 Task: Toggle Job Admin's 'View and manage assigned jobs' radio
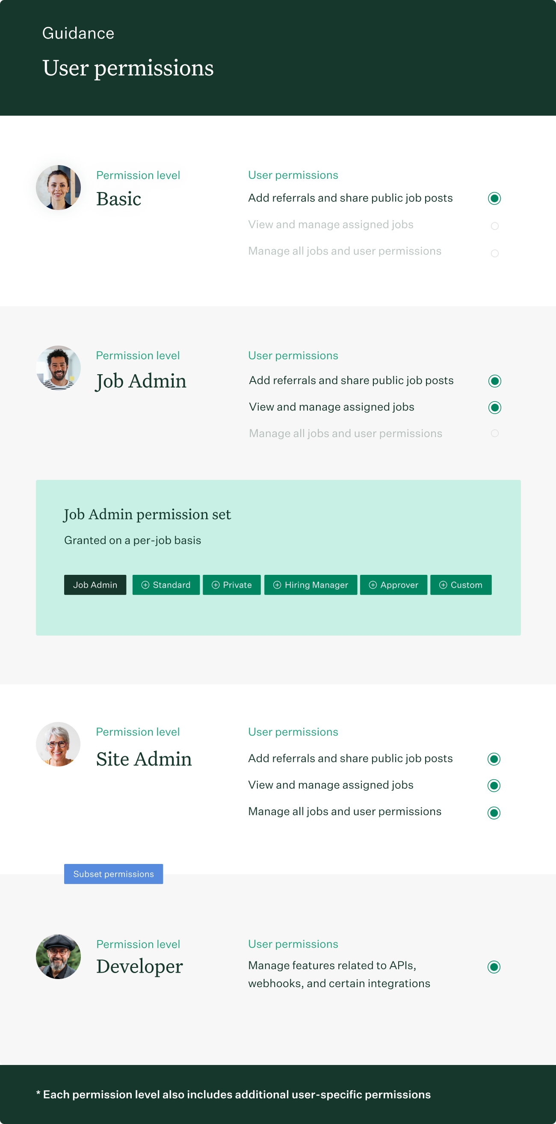(x=494, y=408)
